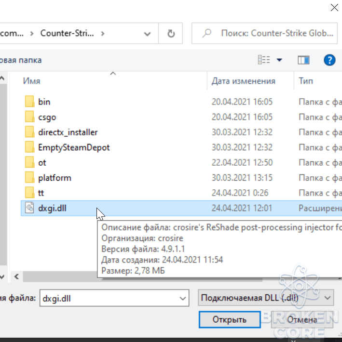Click the horizontal scrollbar left arrow
Image resolution: width=342 pixels, height=342 pixels.
[x=16, y=277]
